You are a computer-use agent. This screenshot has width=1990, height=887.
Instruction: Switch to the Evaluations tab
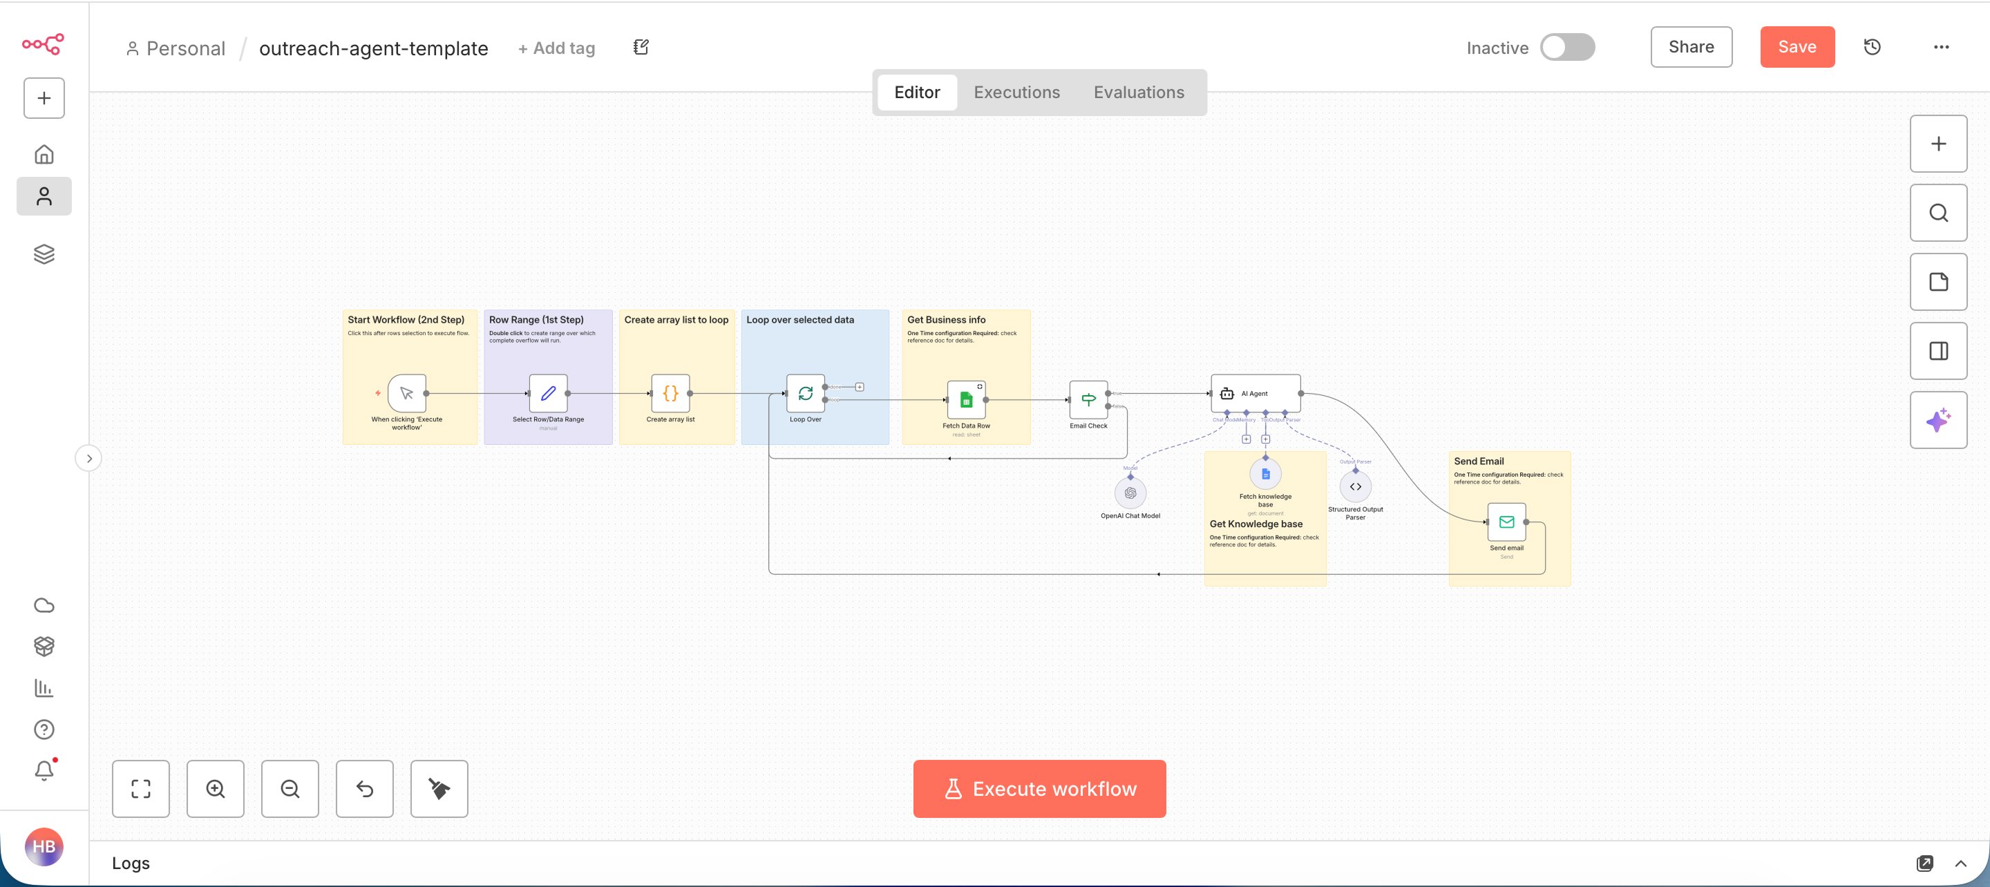coord(1138,92)
